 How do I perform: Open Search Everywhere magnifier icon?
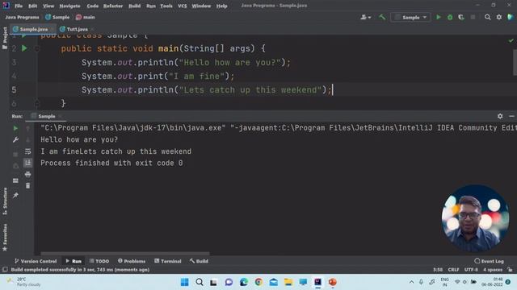pos(487,17)
